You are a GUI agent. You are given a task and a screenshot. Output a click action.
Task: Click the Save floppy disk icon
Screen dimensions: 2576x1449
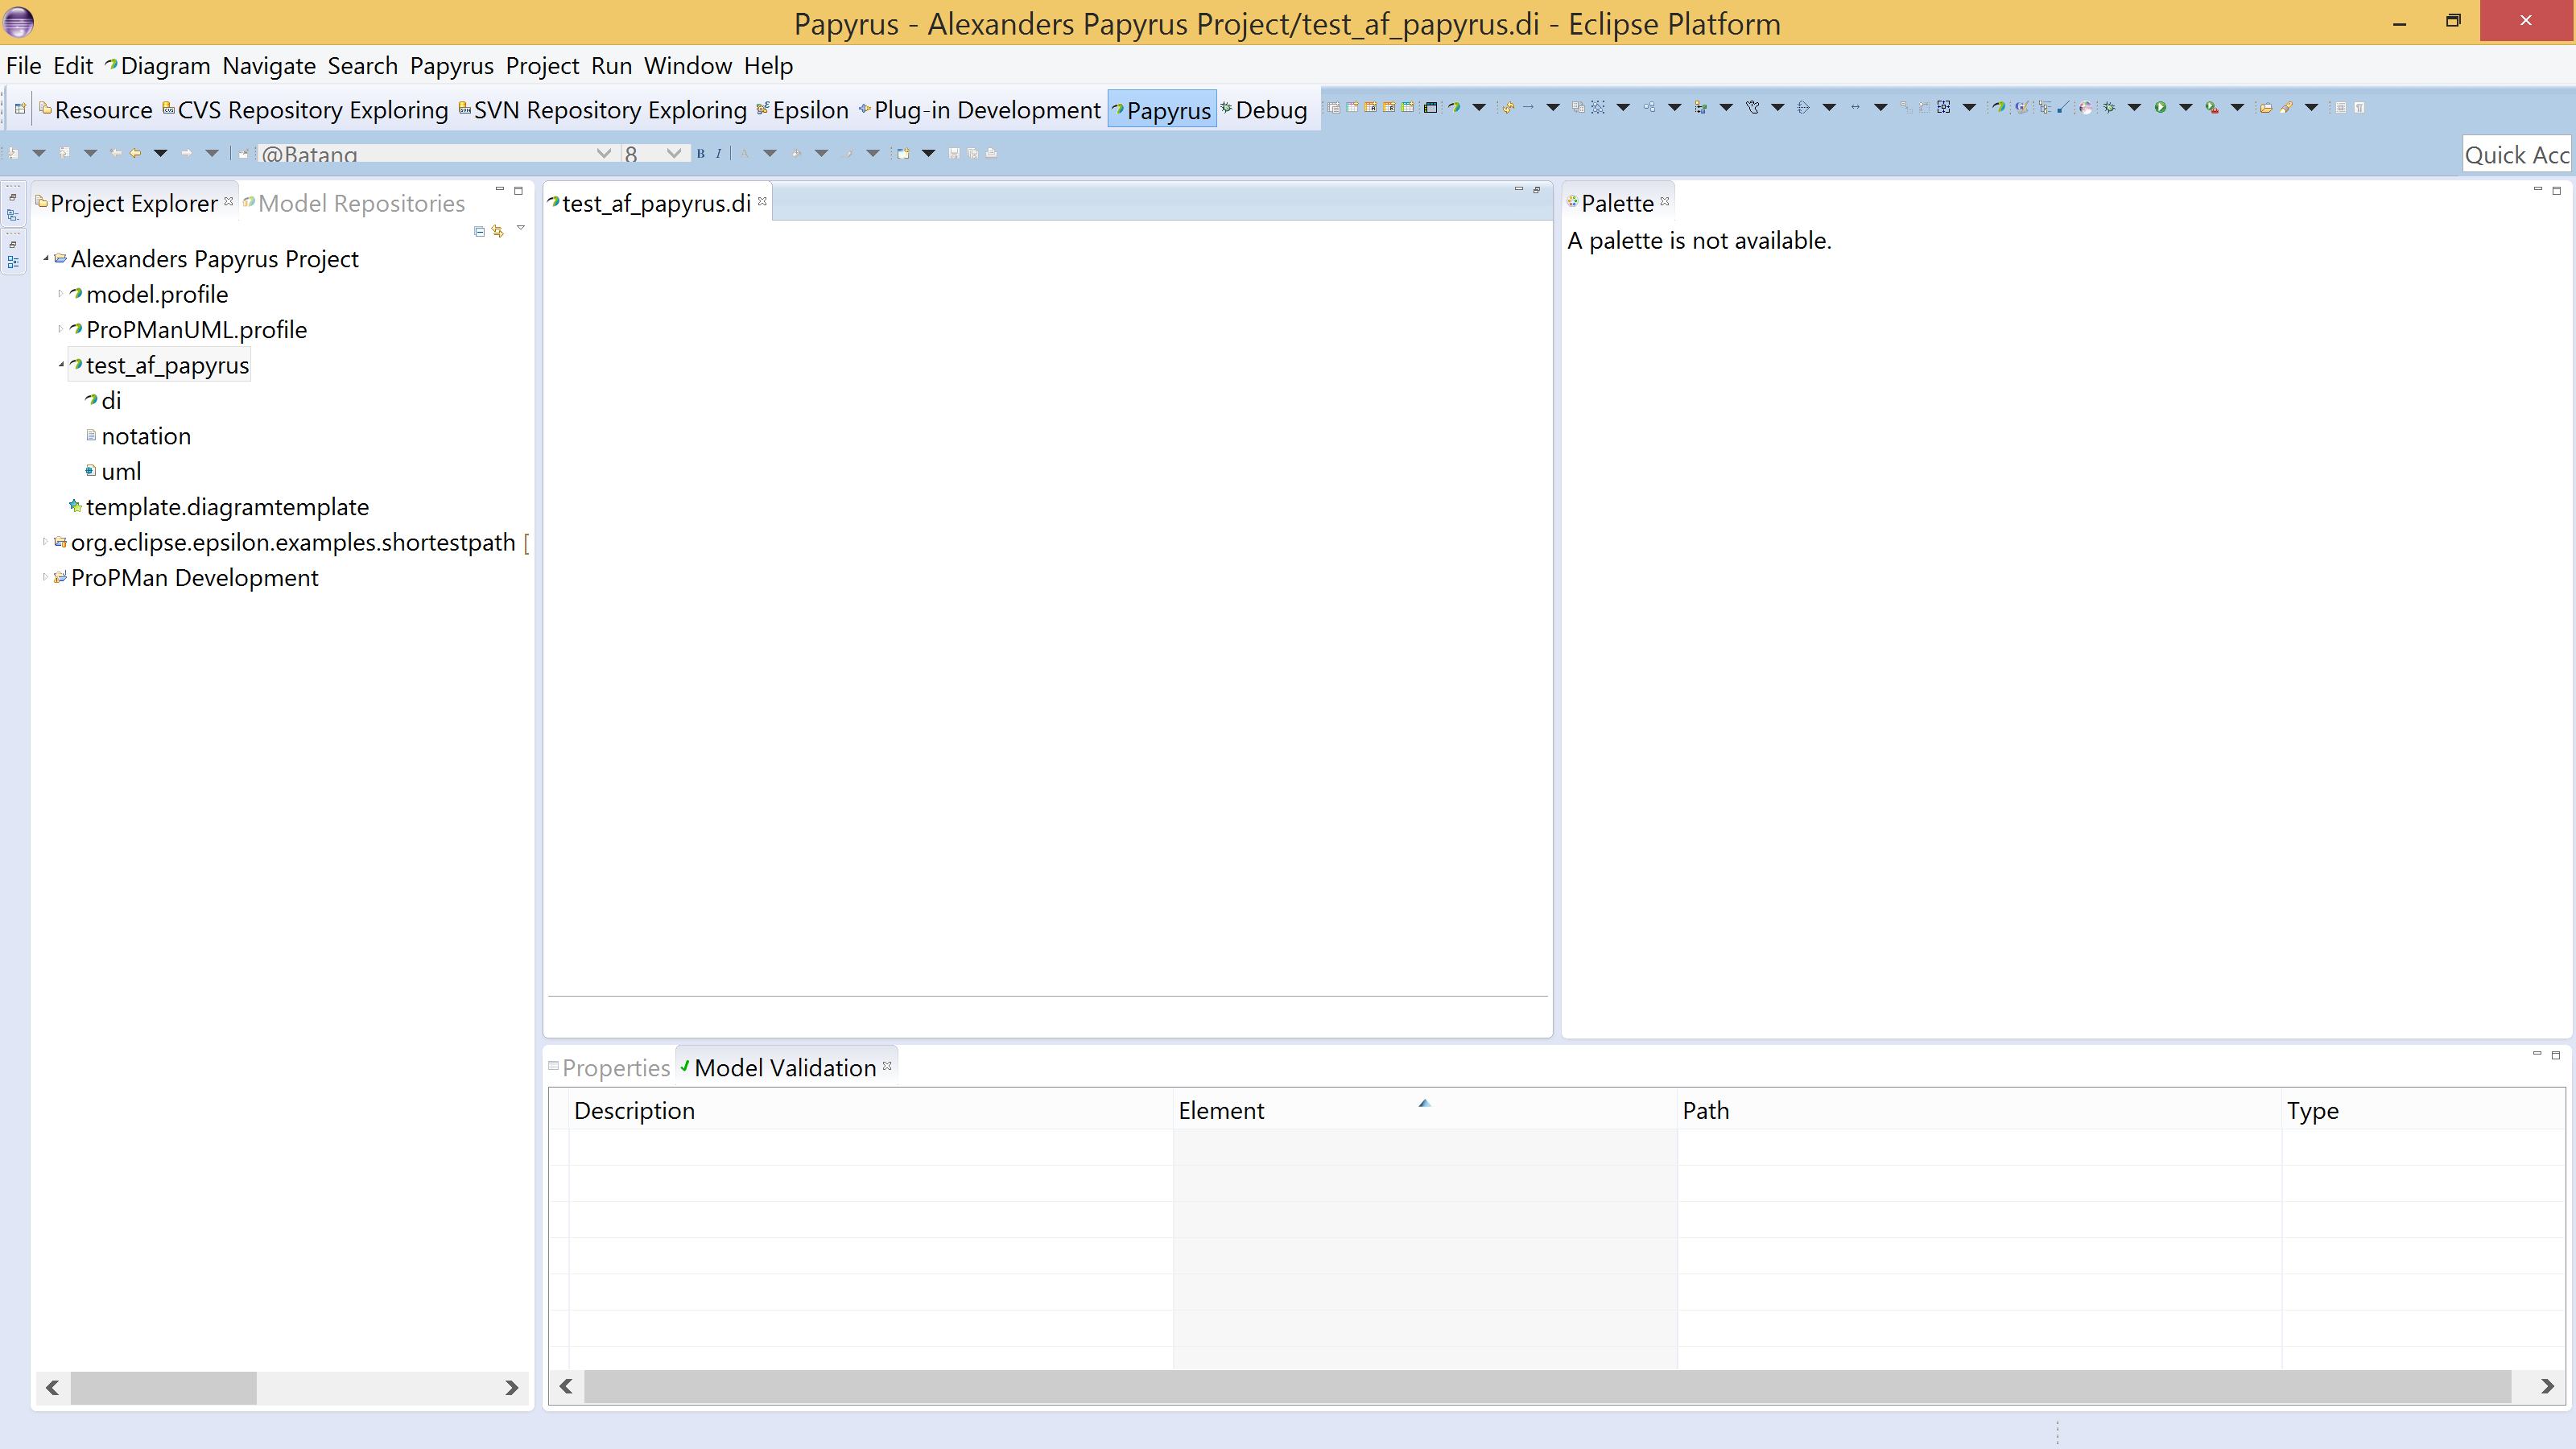954,154
